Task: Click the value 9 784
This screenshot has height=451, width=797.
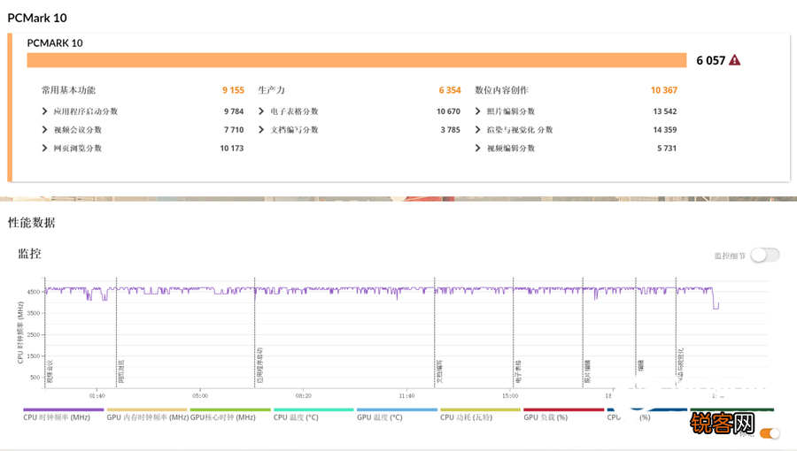Action: (x=234, y=111)
